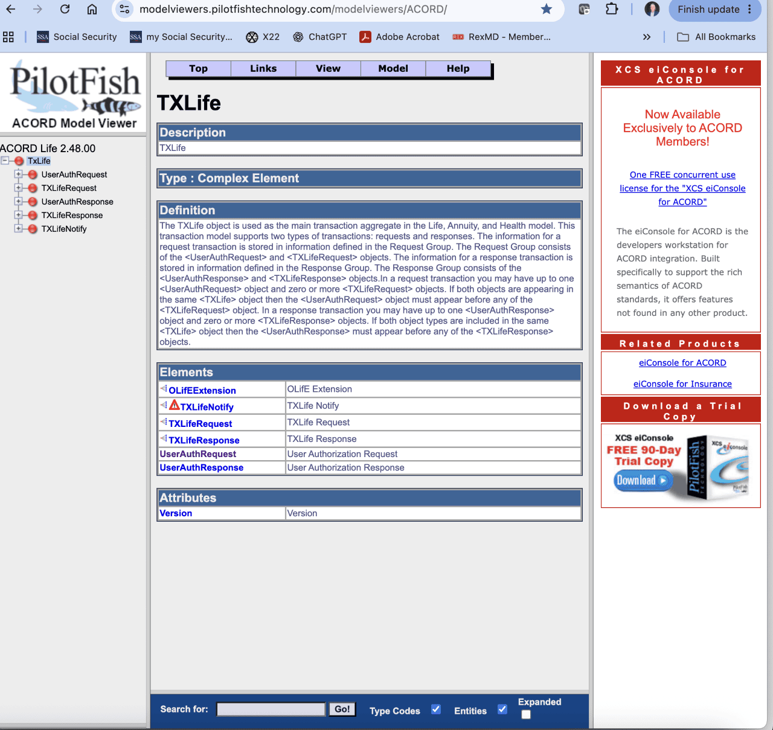Open the extensions puzzle-piece menu

point(612,9)
